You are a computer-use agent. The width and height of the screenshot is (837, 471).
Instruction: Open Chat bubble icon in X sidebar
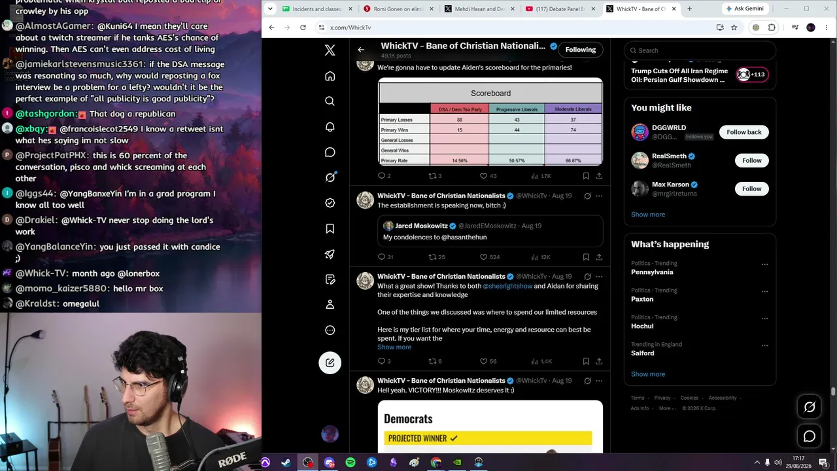pyautogui.click(x=330, y=152)
